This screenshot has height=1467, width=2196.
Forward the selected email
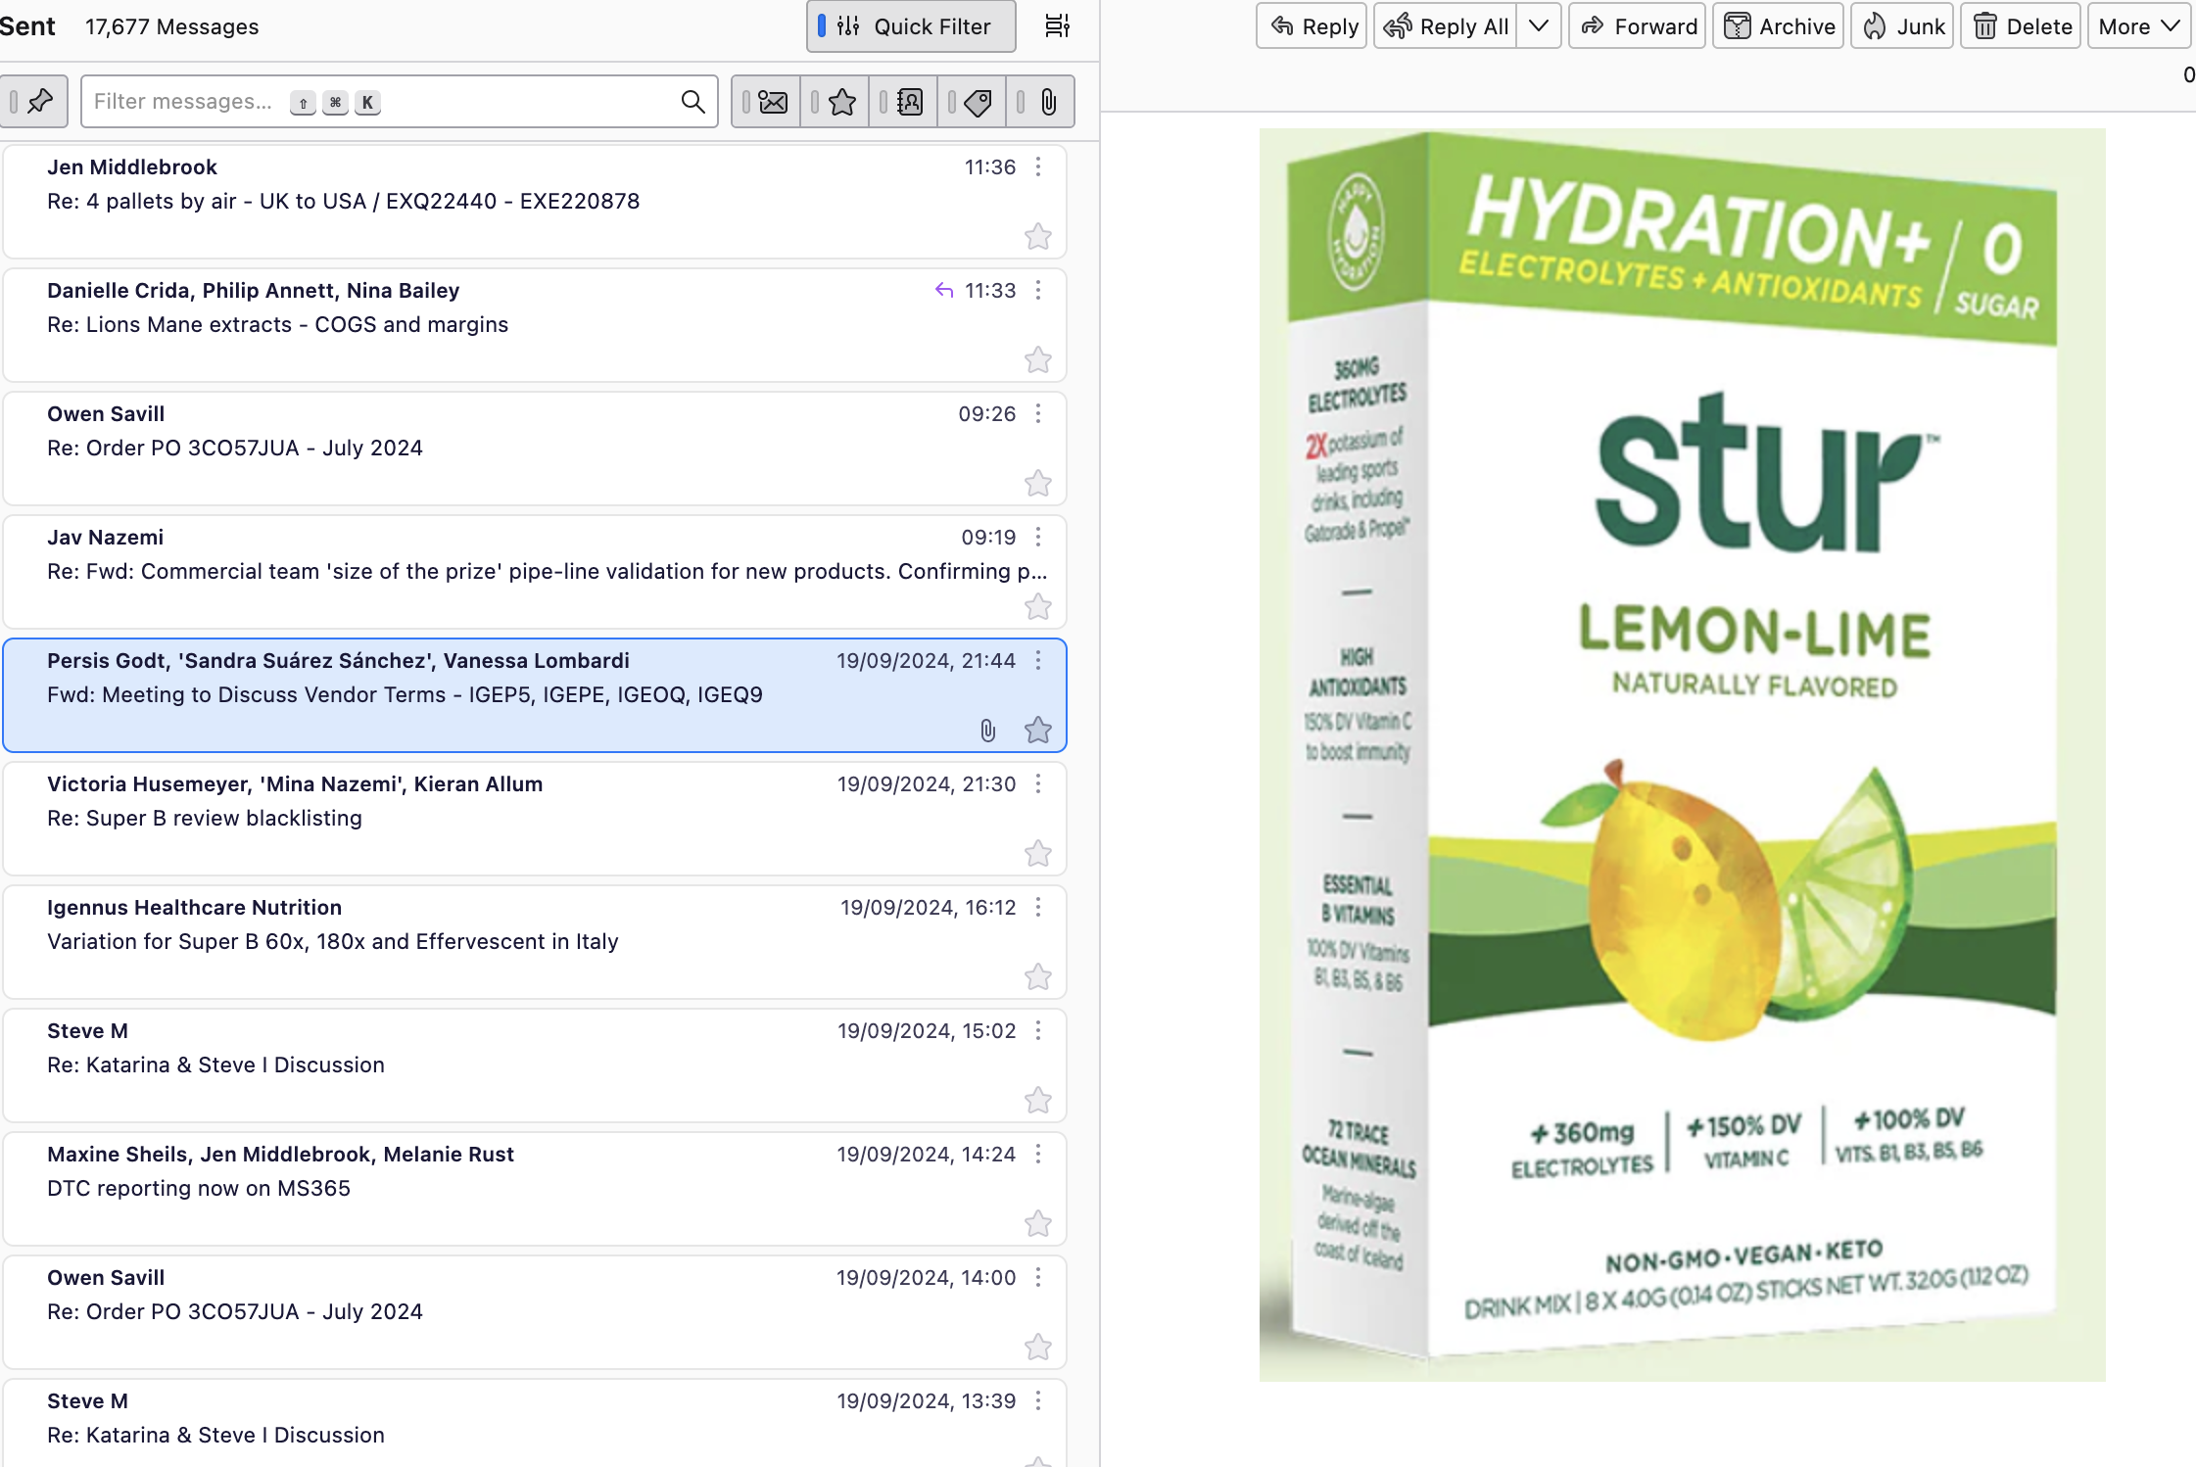click(x=1638, y=26)
